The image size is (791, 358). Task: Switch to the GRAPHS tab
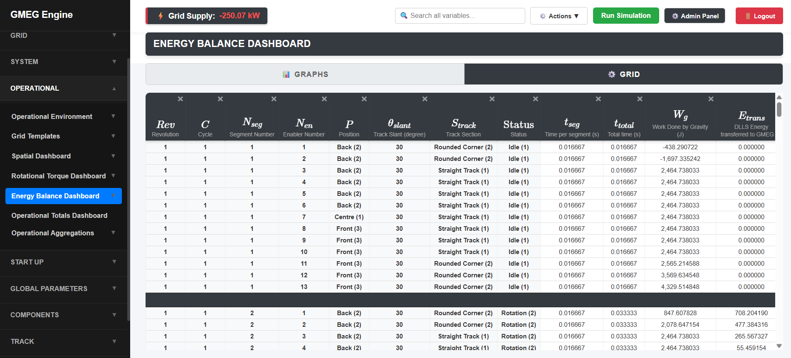coord(305,74)
